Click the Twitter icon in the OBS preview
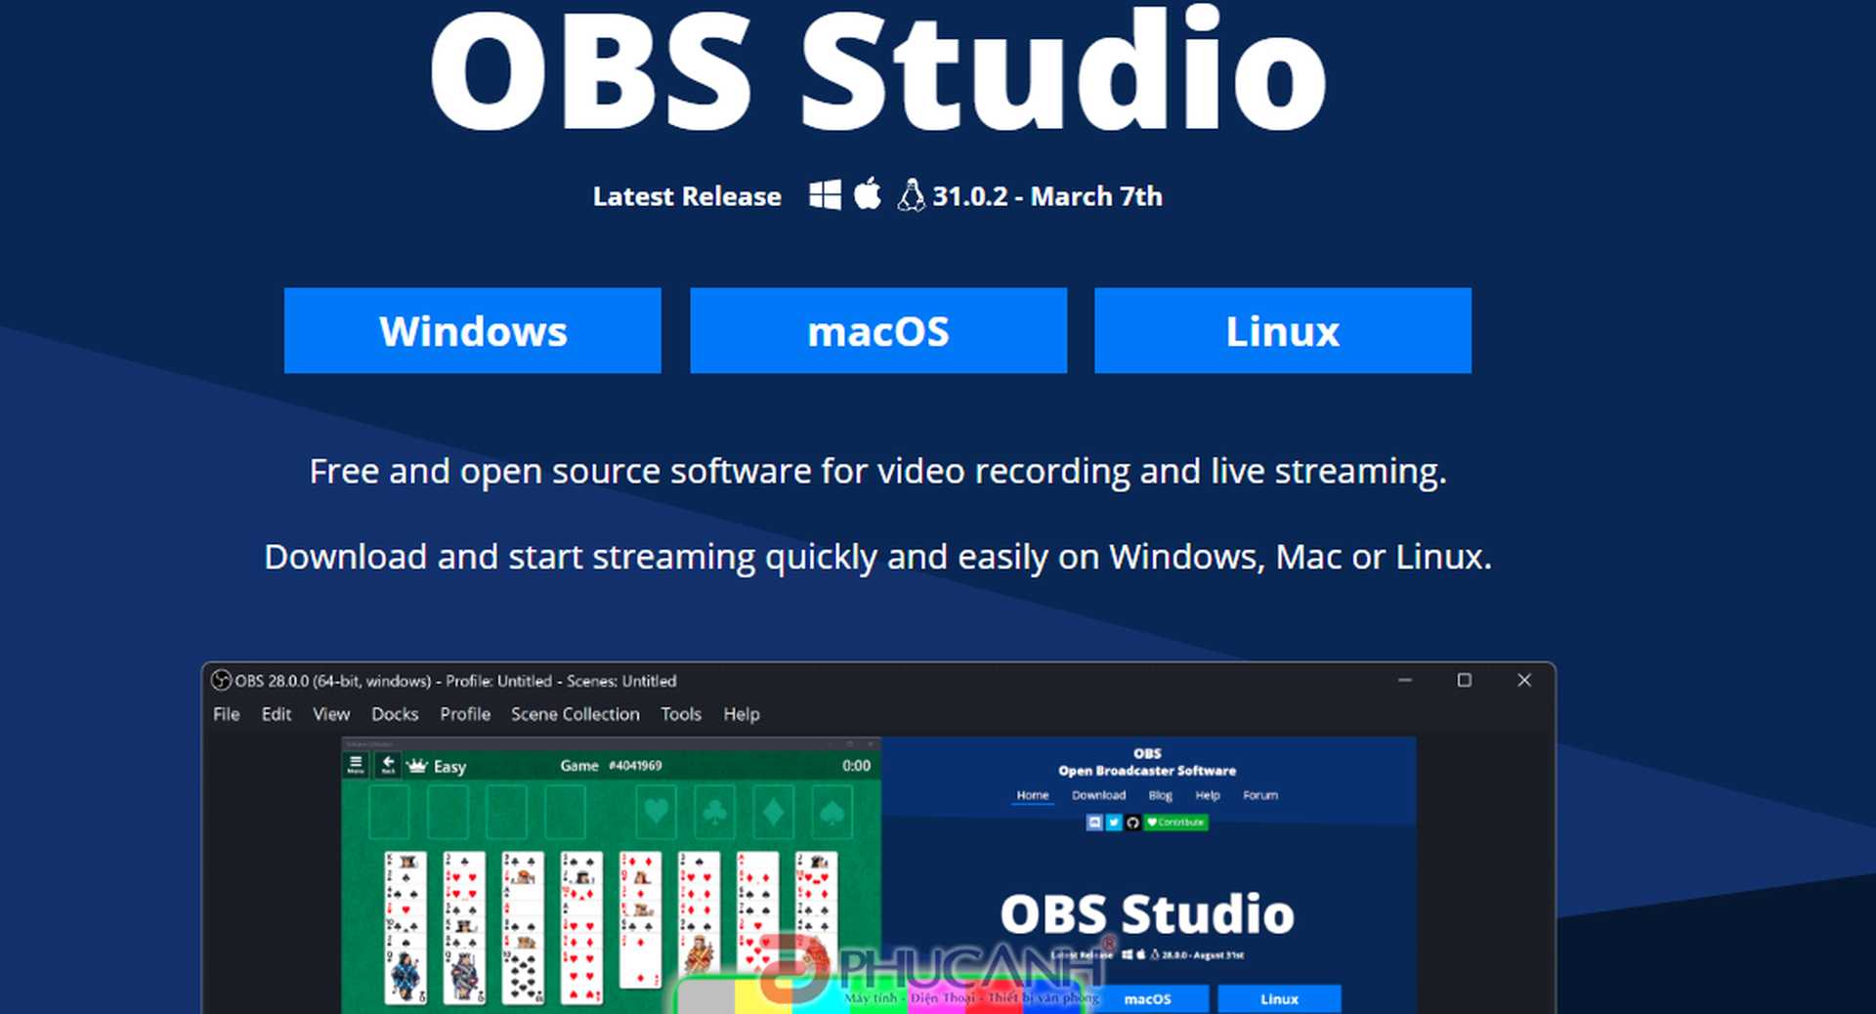Viewport: 1876px width, 1014px height. [x=1113, y=823]
